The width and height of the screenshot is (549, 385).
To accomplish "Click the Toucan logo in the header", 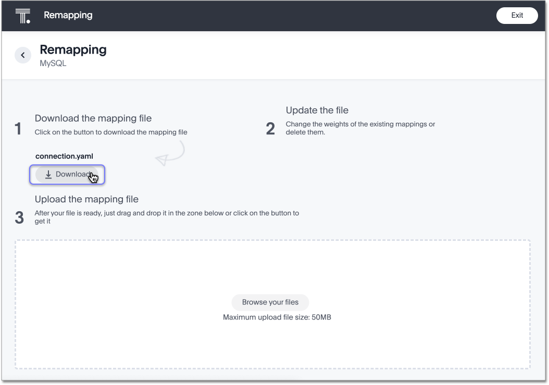I will coord(21,15).
